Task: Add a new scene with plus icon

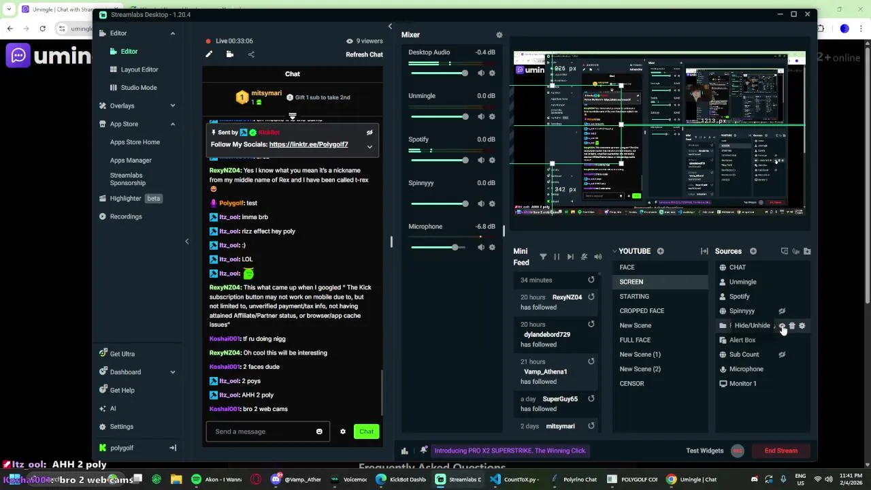Action: 660,251
